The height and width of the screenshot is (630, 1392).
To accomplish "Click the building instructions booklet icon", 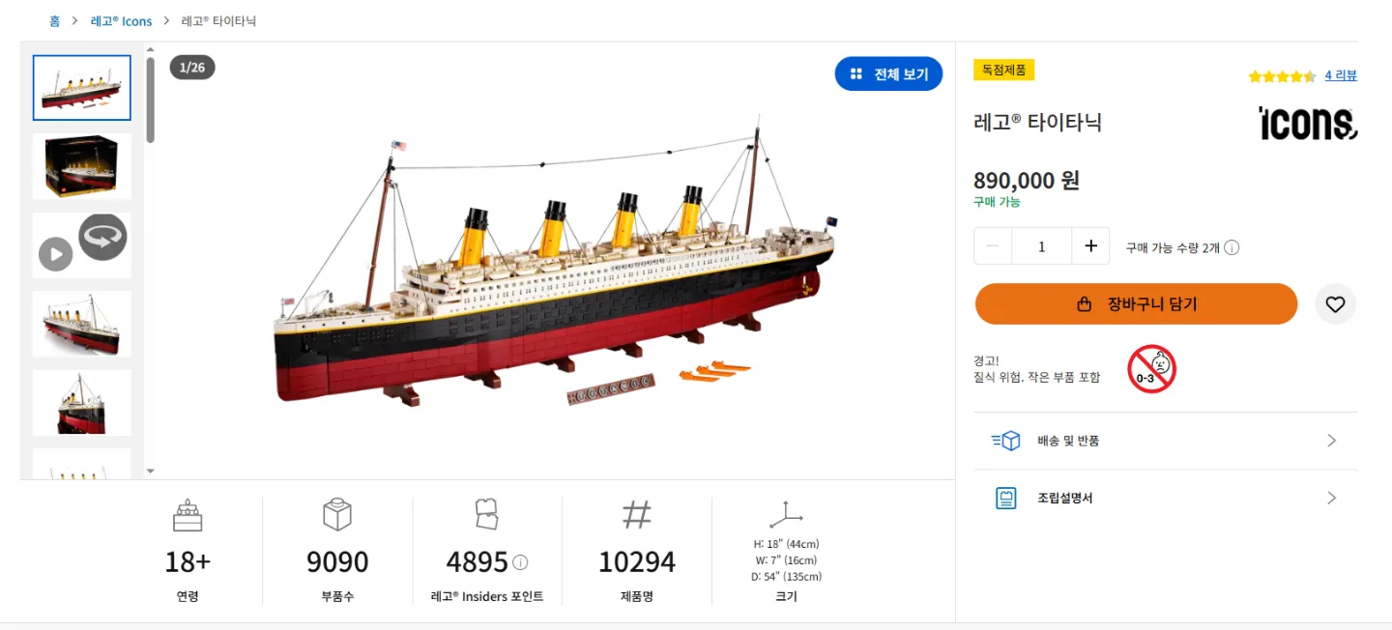I will click(x=1006, y=499).
